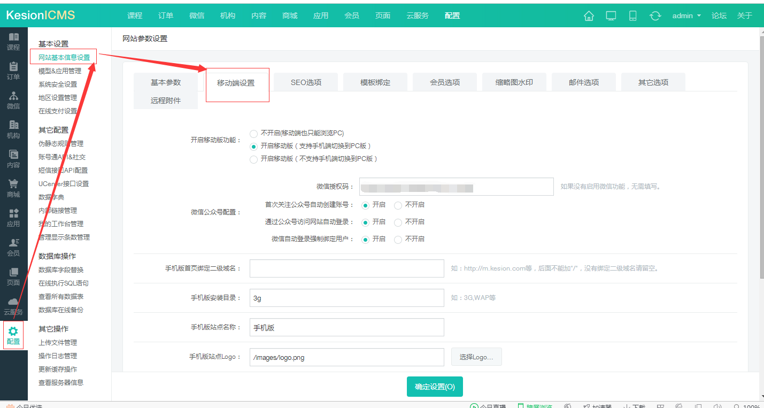The image size is (764, 408).
Task: Open the 商城 sidebar panel
Action: pyautogui.click(x=14, y=188)
